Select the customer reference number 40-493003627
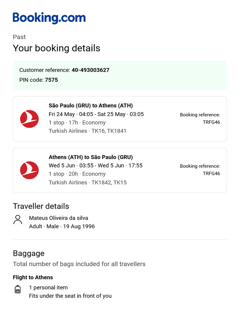This screenshot has height=321, width=240. pos(90,70)
